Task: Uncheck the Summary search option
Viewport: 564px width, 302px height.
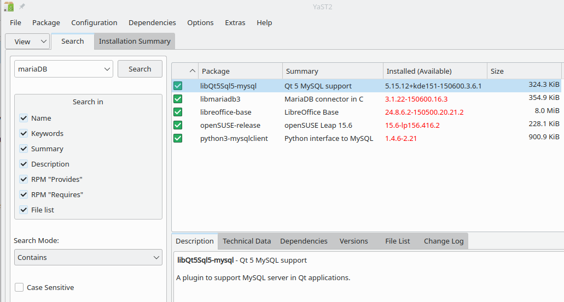Action: point(24,149)
